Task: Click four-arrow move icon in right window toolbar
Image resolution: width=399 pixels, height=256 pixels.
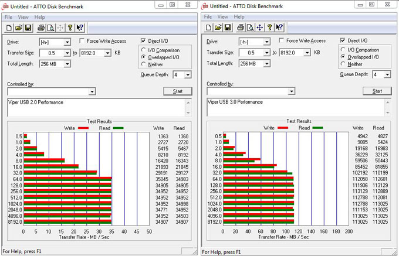Action: [x=259, y=28]
